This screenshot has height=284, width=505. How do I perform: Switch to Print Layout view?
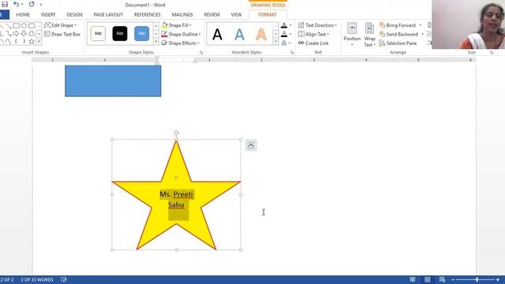pyautogui.click(x=428, y=279)
